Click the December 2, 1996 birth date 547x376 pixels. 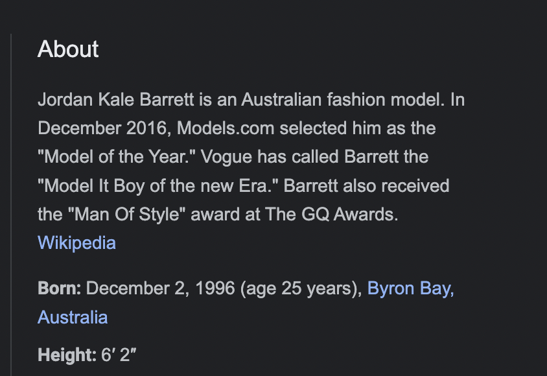coord(138,288)
